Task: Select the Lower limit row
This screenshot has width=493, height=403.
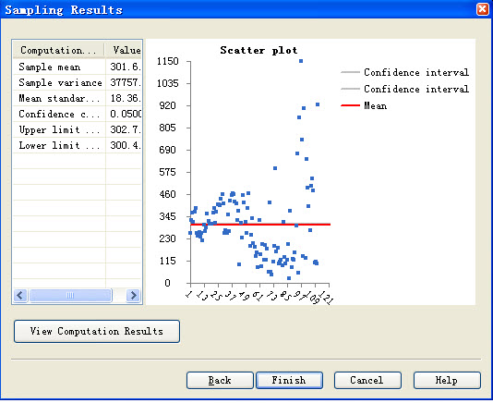Action: (x=77, y=145)
